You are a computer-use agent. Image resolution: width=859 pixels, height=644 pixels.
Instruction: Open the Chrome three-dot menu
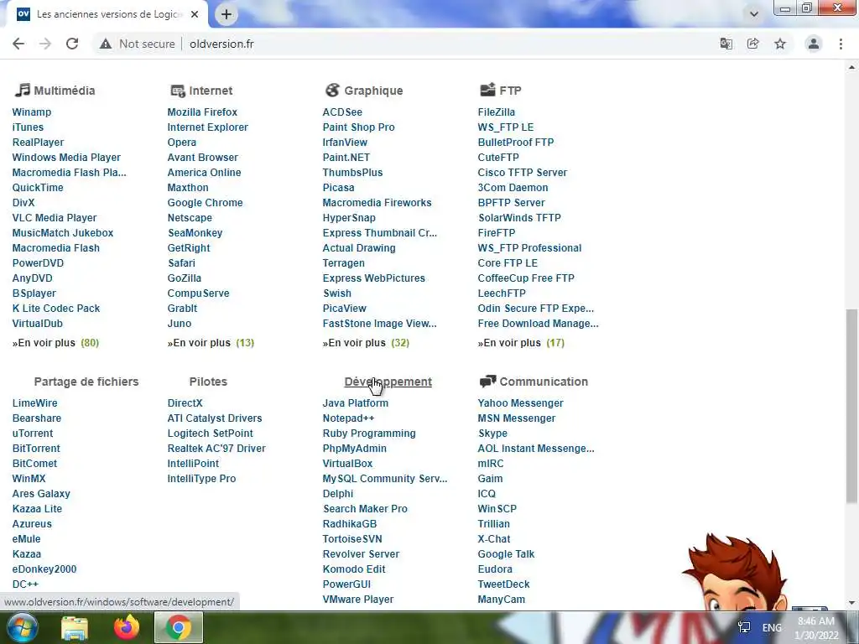tap(841, 44)
